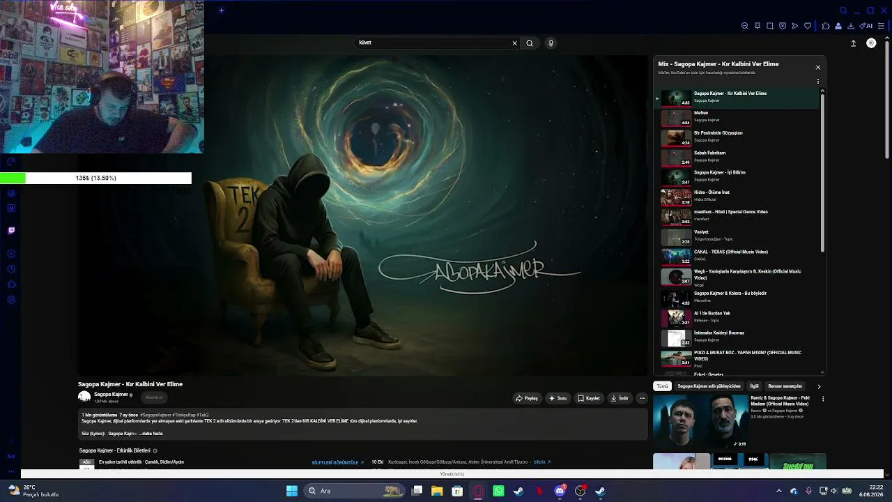892x502 pixels.
Task: Open the browser extensions icon
Action: click(x=826, y=26)
